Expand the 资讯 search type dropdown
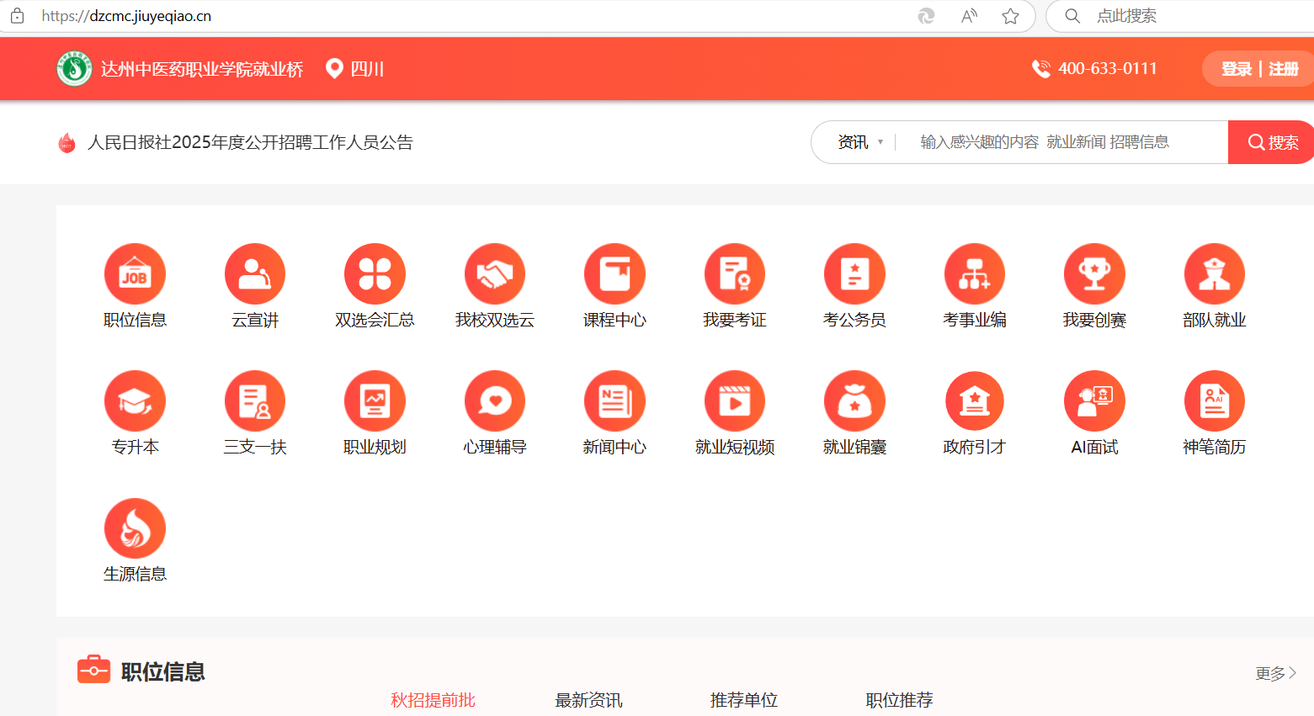Screen dimensions: 1314x716 pos(859,142)
